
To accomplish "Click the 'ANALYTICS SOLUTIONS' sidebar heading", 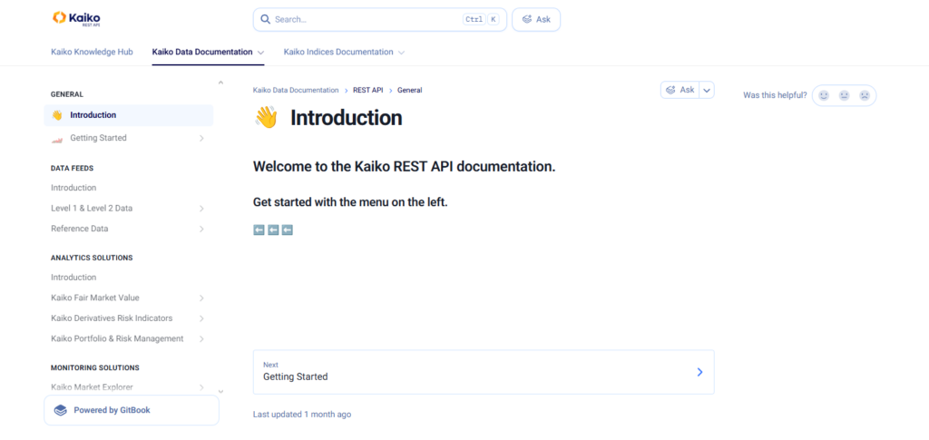I will (92, 259).
